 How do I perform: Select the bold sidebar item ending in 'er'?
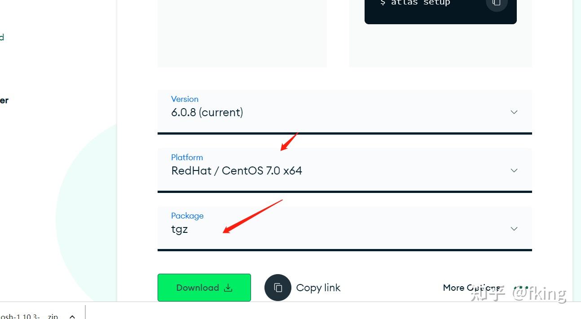pyautogui.click(x=4, y=100)
